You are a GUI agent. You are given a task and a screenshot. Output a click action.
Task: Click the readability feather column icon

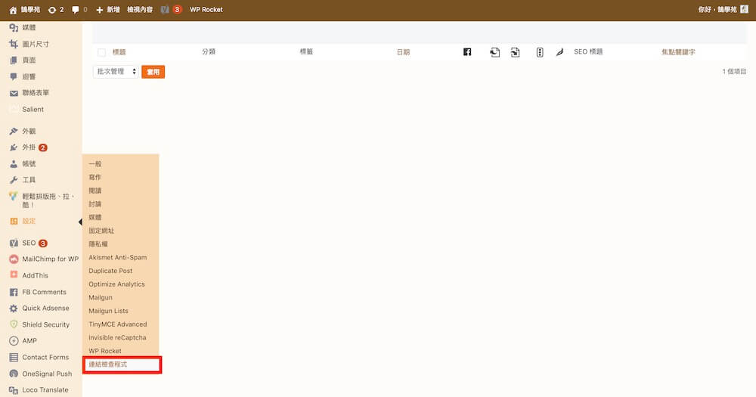559,52
